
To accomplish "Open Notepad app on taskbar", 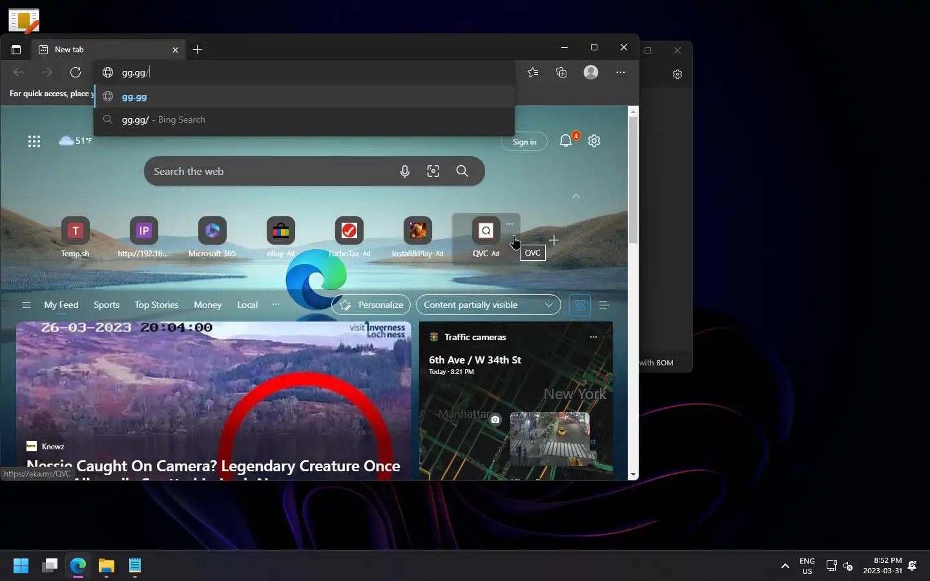I will 135,566.
